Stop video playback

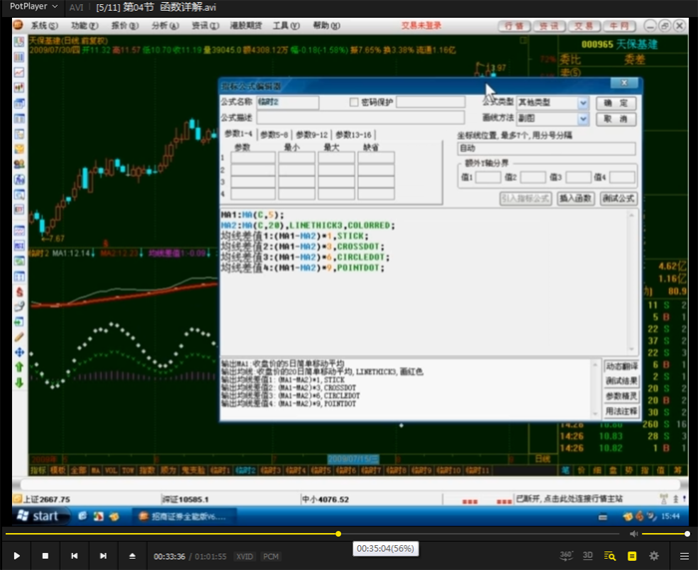coord(45,555)
